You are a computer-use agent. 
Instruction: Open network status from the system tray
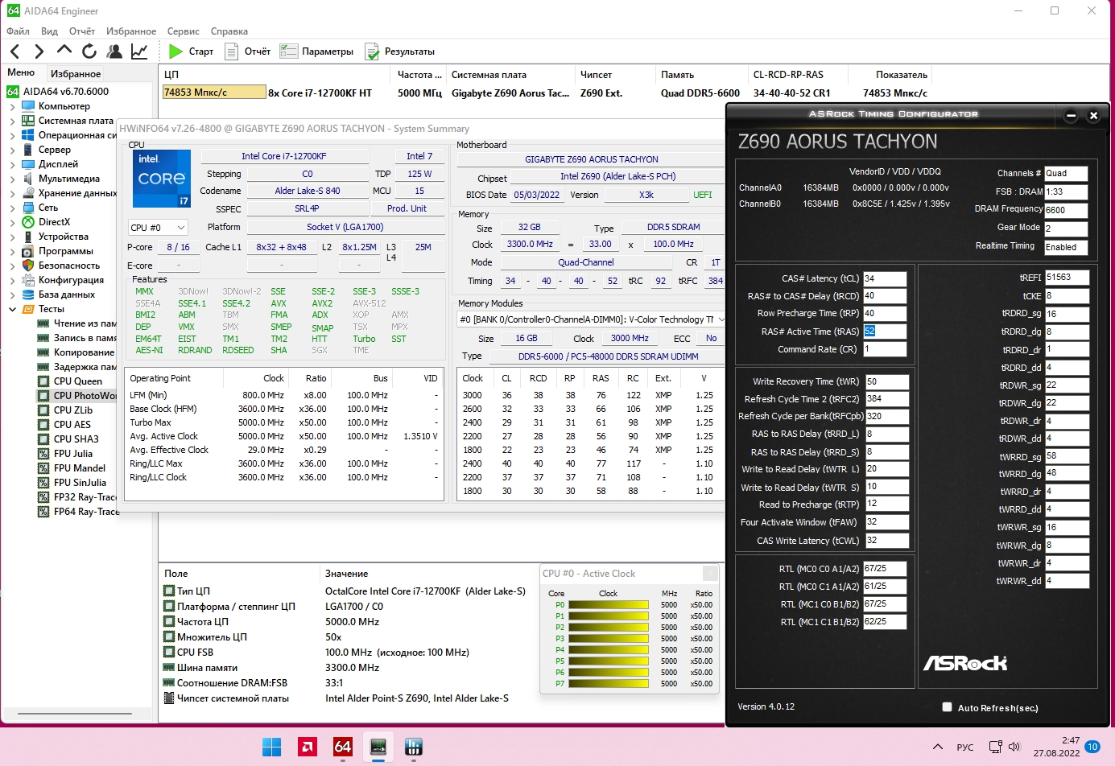coord(996,747)
